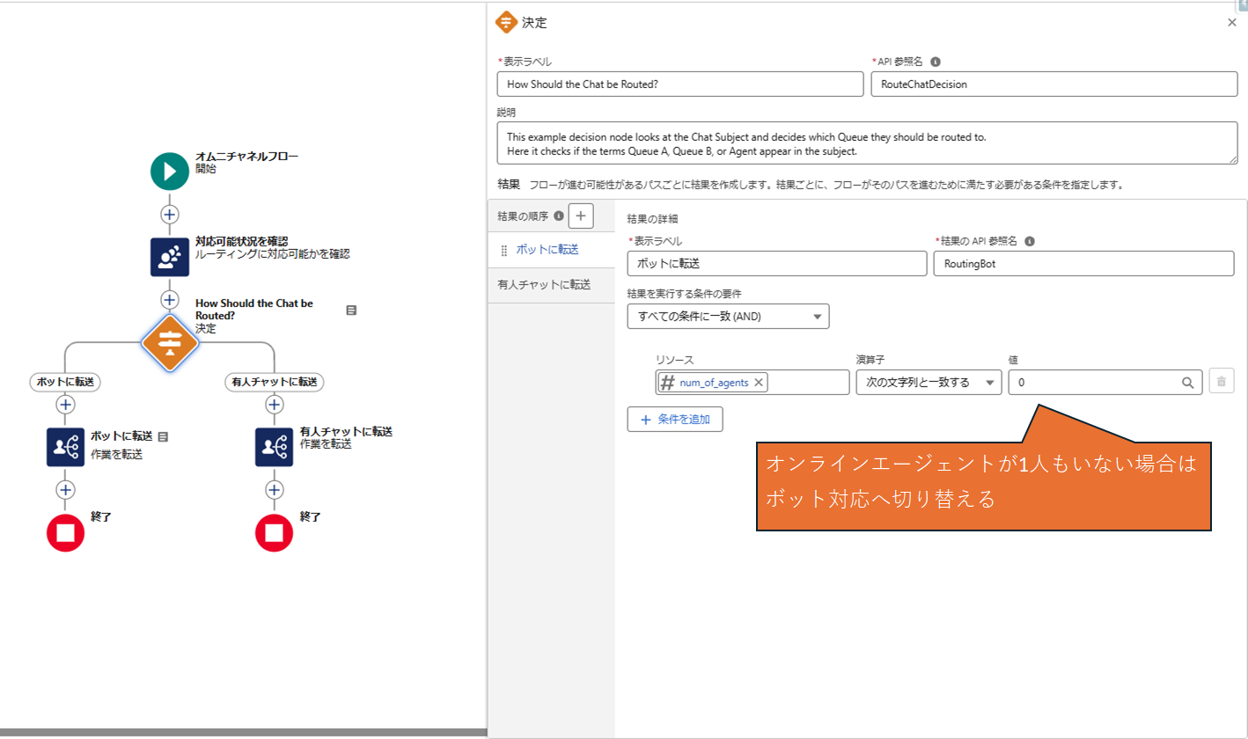Click the green Start flow play icon
The width and height of the screenshot is (1248, 739).
170,172
